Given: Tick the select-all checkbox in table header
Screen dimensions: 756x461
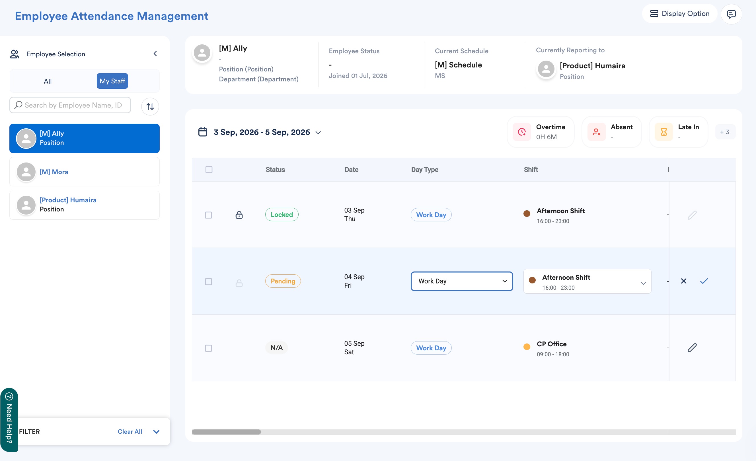Looking at the screenshot, I should tap(209, 170).
